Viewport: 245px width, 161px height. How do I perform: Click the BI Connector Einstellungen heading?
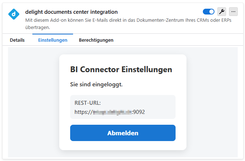pyautogui.click(x=121, y=69)
